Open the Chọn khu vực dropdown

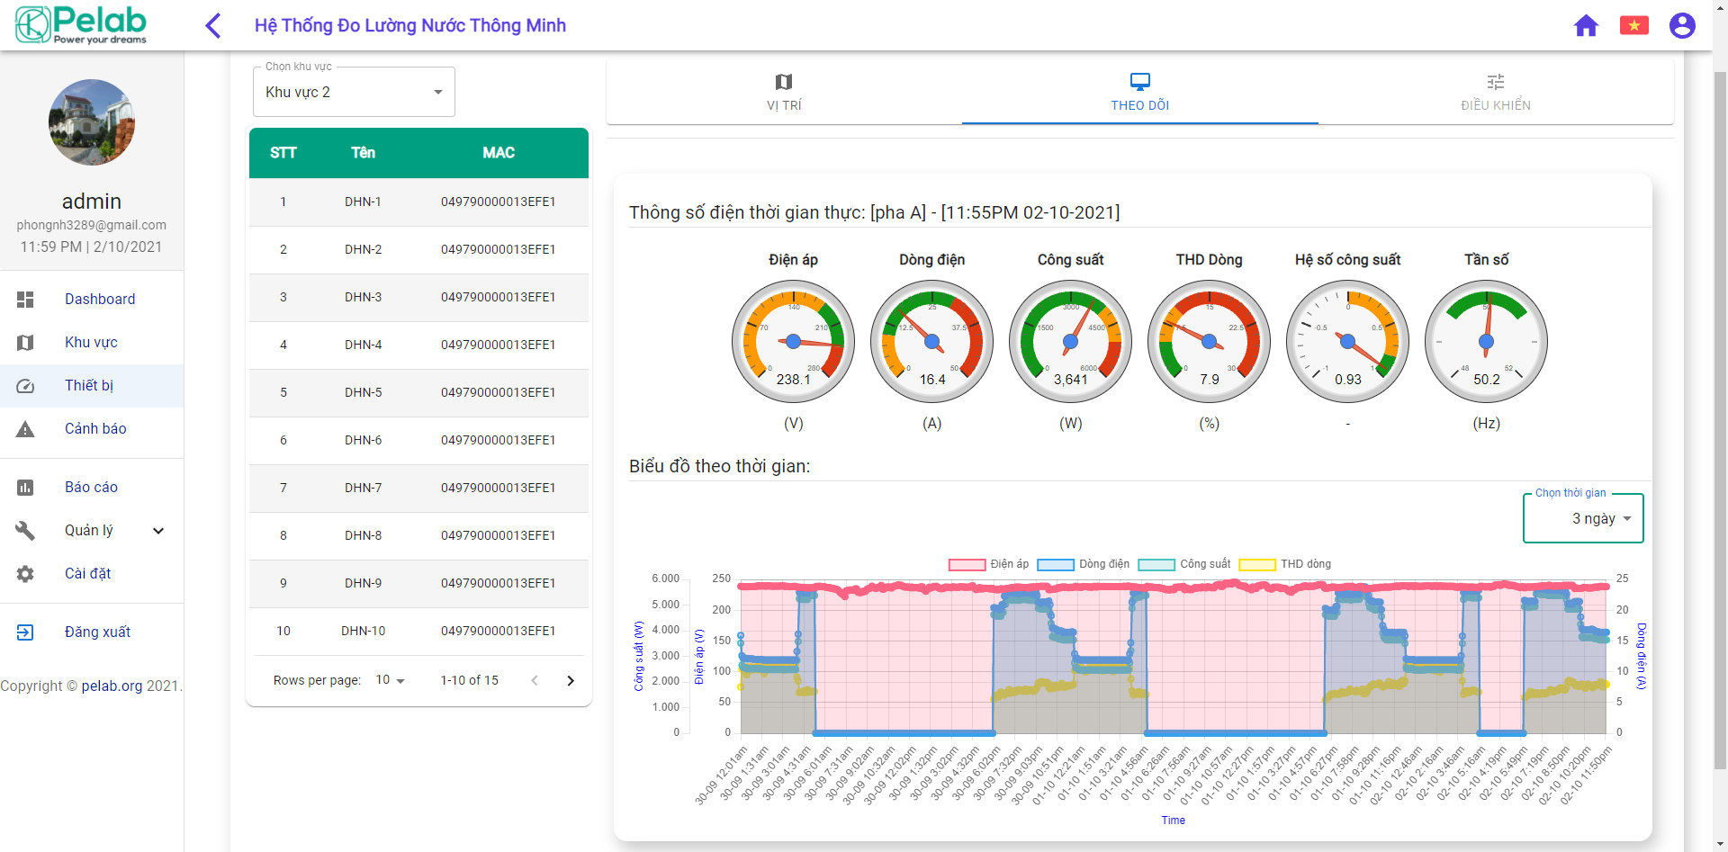(x=354, y=92)
